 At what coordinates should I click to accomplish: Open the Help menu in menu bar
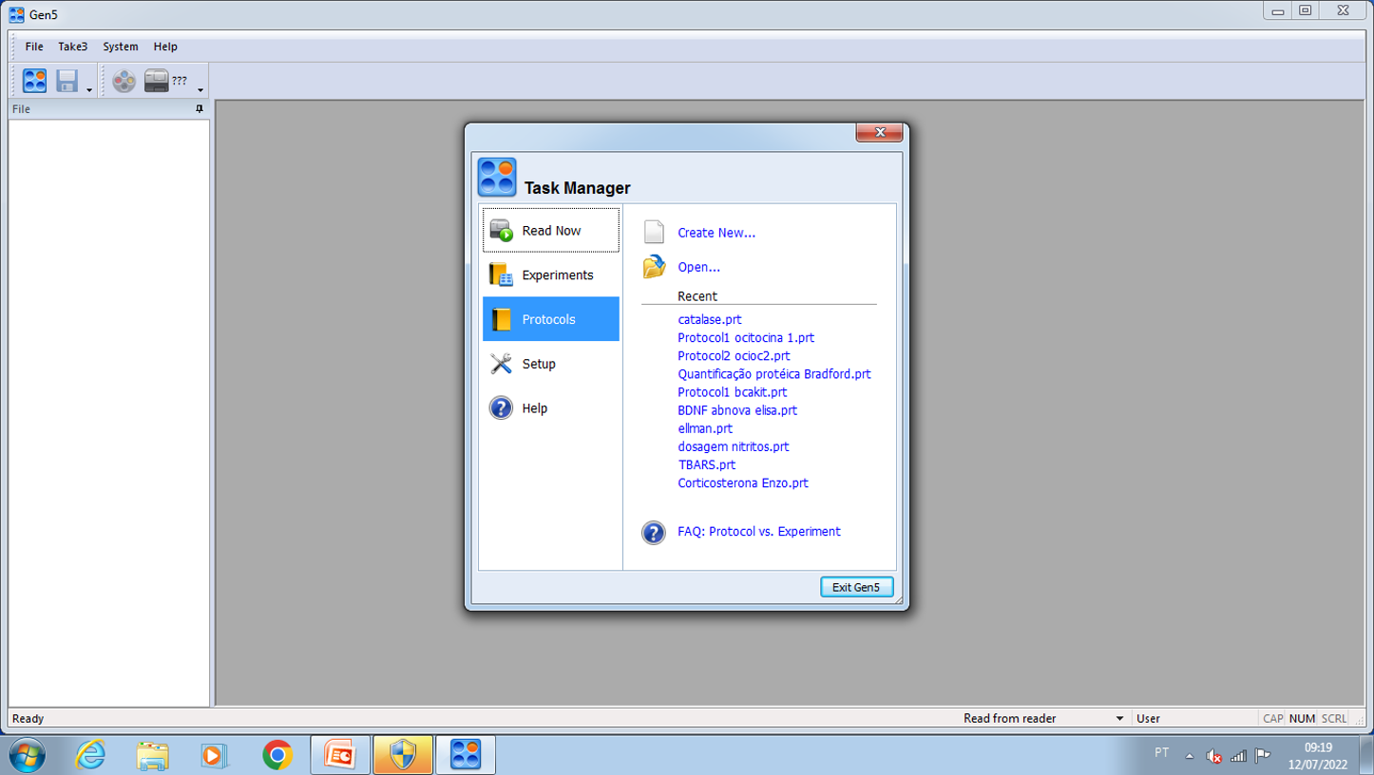click(x=165, y=47)
